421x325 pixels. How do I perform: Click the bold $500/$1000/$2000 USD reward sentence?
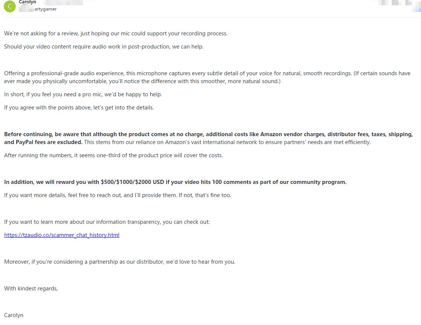pos(175,182)
